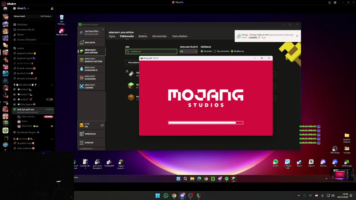The height and width of the screenshot is (200, 356).
Task: Open EA desktop shortcut
Action: pyautogui.click(x=335, y=163)
